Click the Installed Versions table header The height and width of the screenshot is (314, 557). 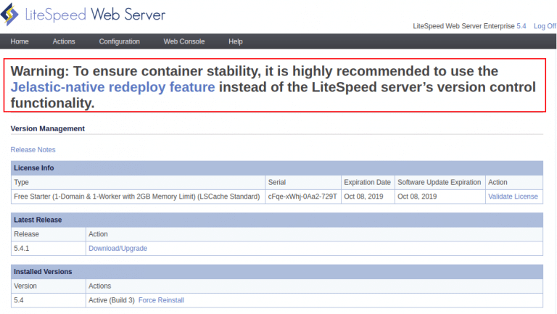(x=277, y=272)
